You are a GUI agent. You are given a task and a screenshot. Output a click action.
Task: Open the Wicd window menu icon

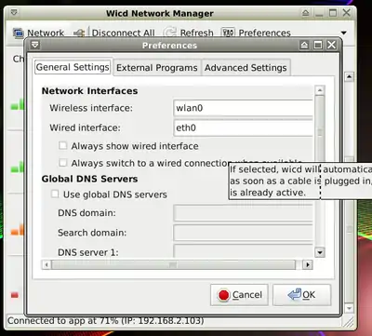point(14,13)
